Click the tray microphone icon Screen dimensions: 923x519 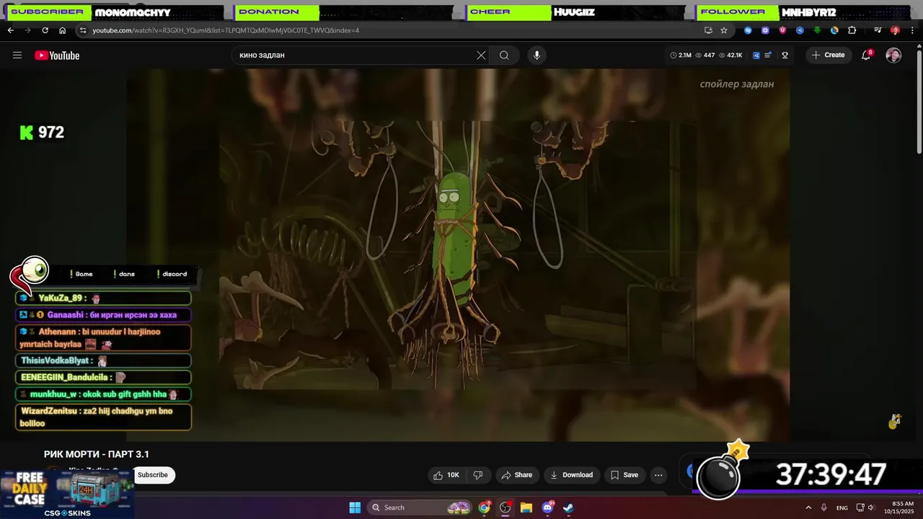pos(824,507)
